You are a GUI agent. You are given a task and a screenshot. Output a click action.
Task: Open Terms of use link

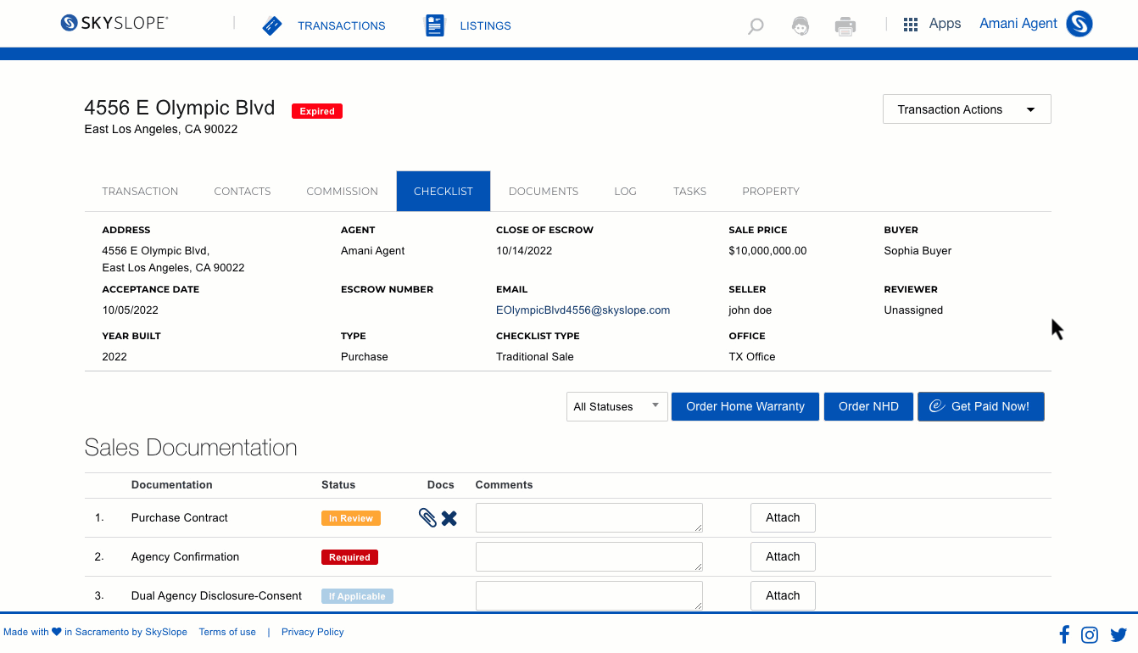[x=227, y=632]
